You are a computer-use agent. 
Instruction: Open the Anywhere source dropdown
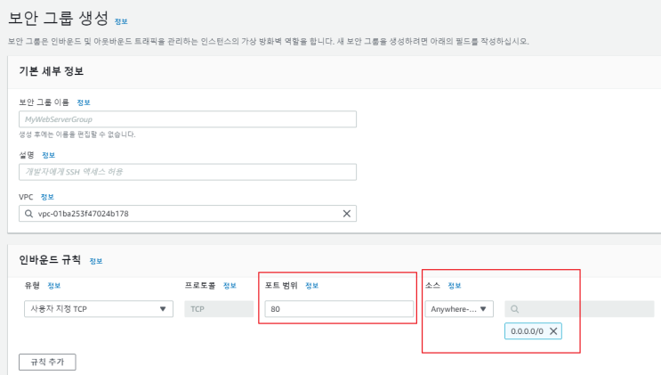(x=459, y=309)
